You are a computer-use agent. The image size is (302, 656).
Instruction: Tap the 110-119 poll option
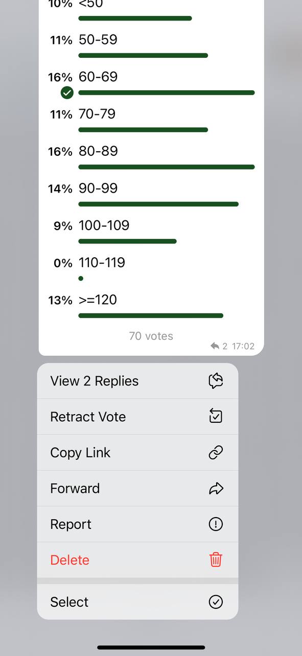151,269
